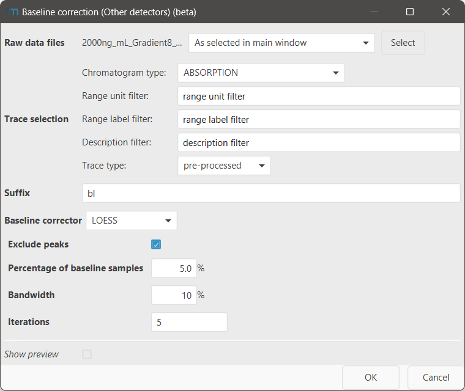Close the Baseline correction dialog
Viewport: 465px width, 391px height.
[446, 12]
